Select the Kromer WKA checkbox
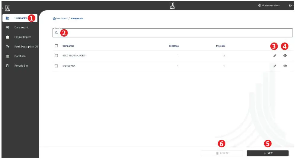 [56, 66]
